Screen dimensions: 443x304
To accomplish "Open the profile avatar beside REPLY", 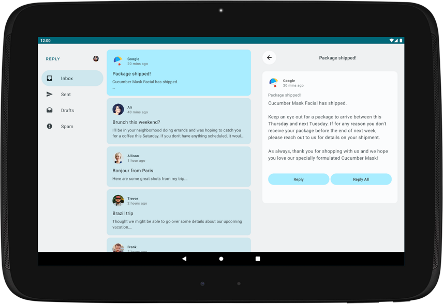I will click(96, 59).
